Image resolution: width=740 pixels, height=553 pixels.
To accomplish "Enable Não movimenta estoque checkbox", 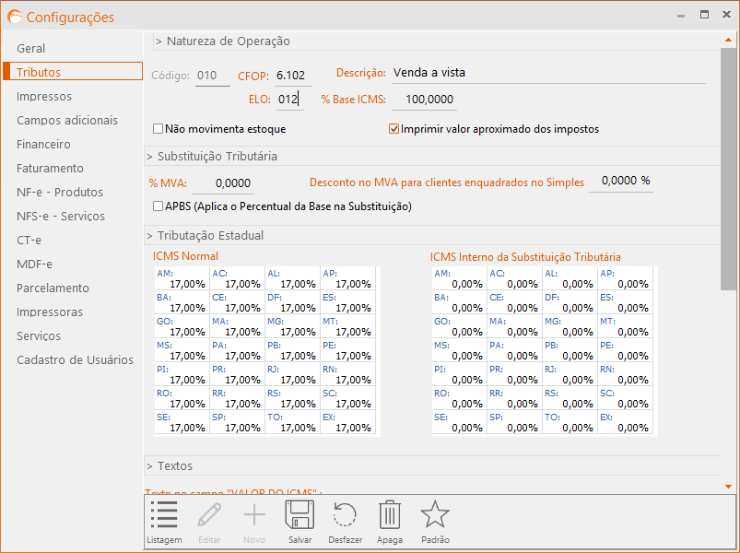I will tap(159, 129).
